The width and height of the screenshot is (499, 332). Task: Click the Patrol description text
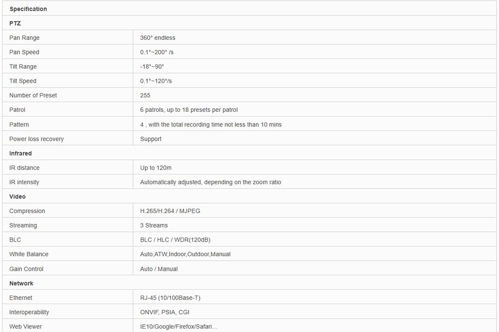189,110
